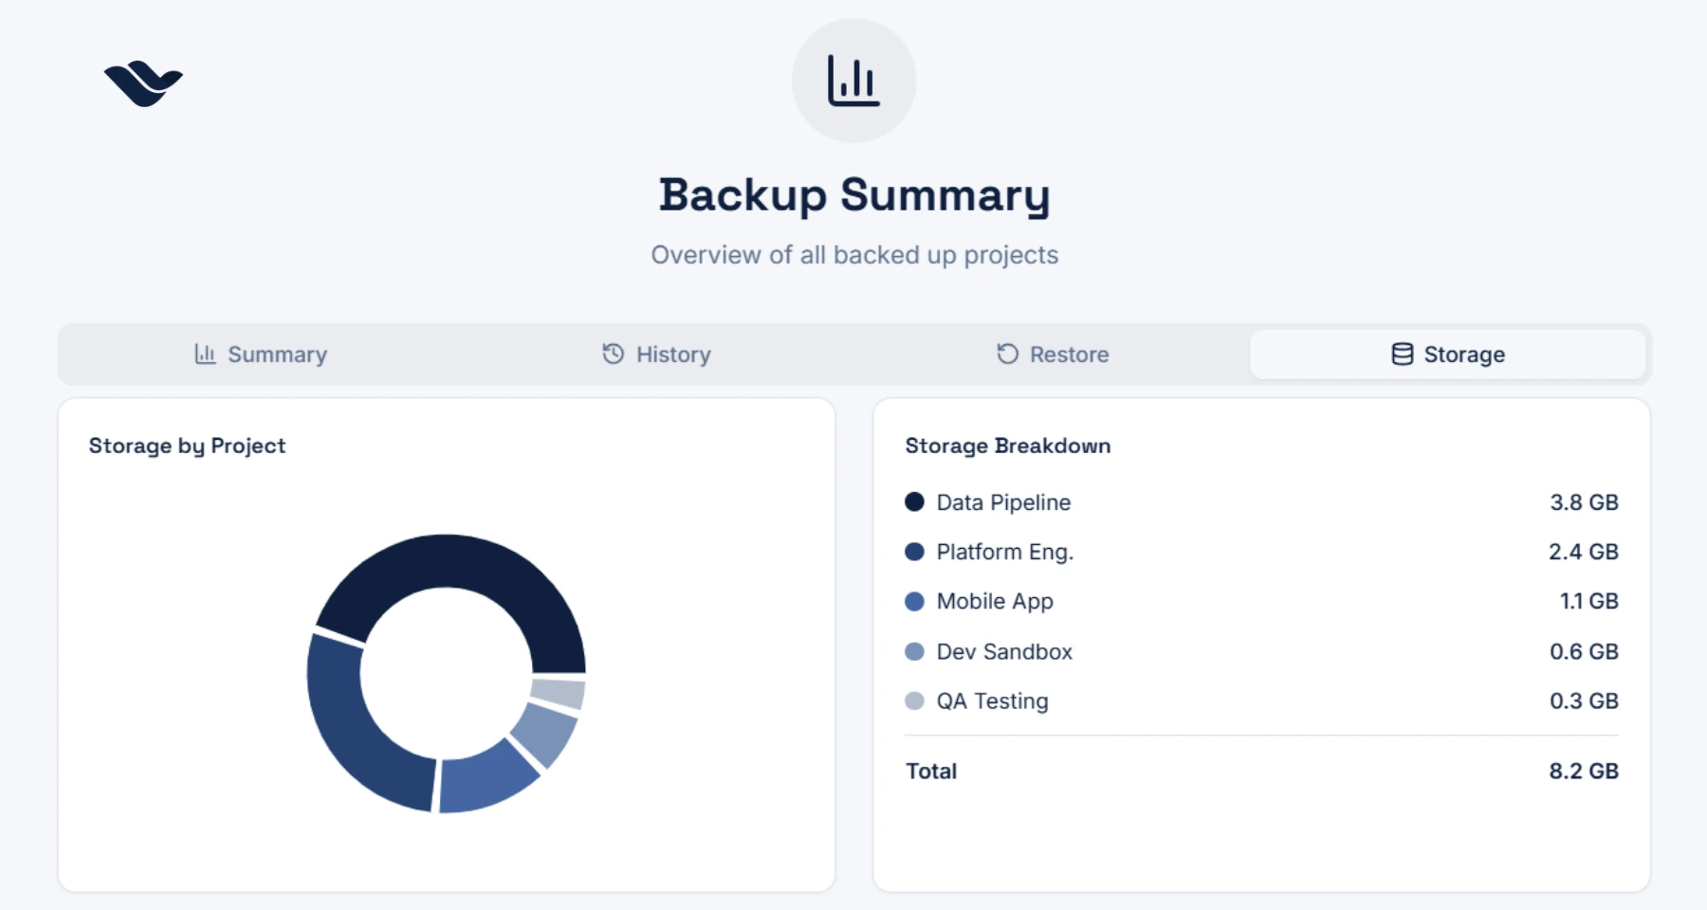Click the circular arrow Restore icon
This screenshot has width=1707, height=910.
pos(1007,354)
